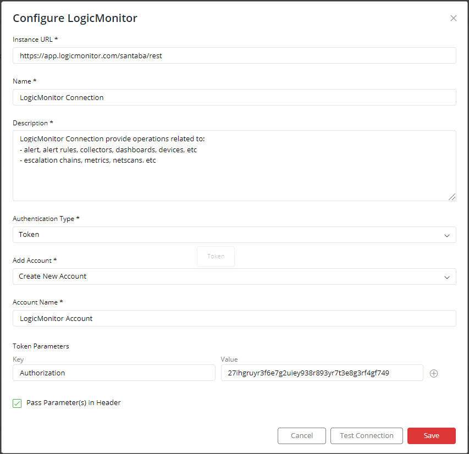Screen dimensions: 469x454
Task: Click into the Instance URL field
Action: (x=234, y=56)
